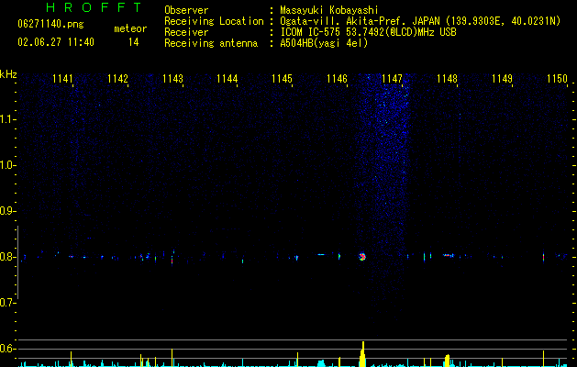Image resolution: width=577 pixels, height=367 pixels.
Task: Click the gray vertical range bar by the 0.8 label
Action: 18,262
